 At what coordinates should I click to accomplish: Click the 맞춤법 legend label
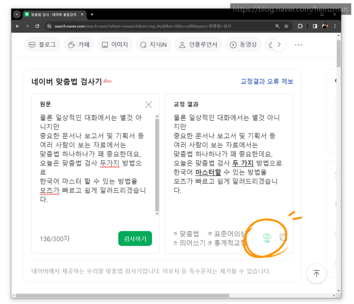[x=189, y=234]
